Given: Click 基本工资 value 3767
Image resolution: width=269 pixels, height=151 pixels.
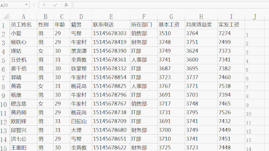Looking at the screenshot, I should pyautogui.click(x=171, y=86).
